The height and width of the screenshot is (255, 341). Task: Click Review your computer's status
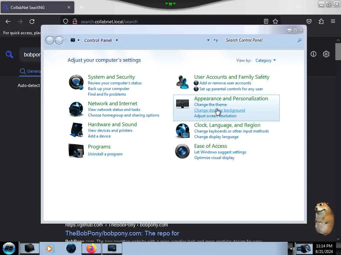[115, 83]
